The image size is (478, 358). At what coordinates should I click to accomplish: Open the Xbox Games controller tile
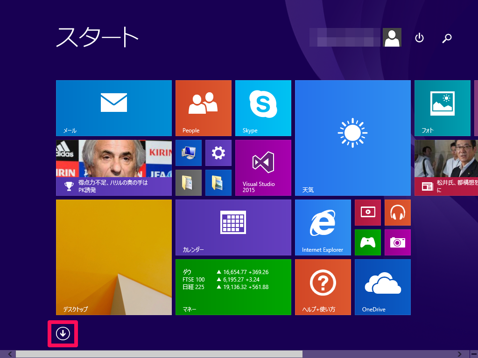[367, 242]
